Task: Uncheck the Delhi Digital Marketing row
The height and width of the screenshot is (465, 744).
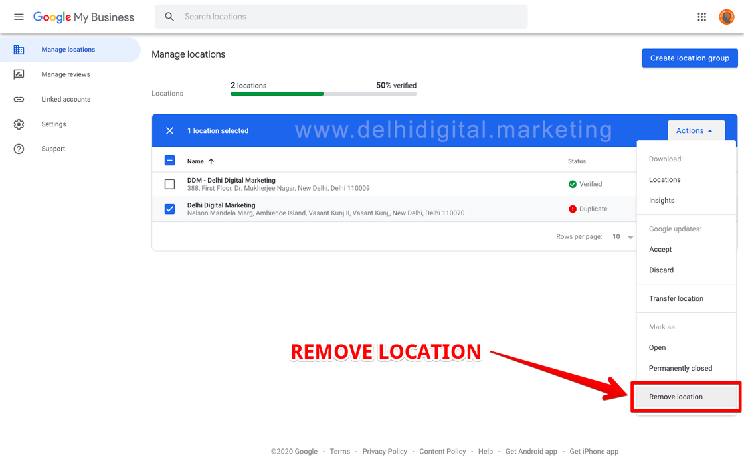Action: (169, 209)
